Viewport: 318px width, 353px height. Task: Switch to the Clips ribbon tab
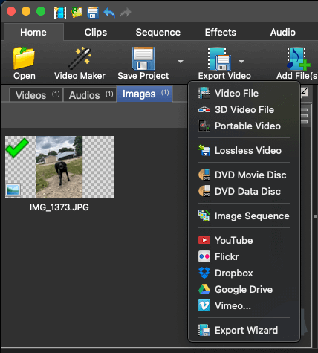coord(96,32)
